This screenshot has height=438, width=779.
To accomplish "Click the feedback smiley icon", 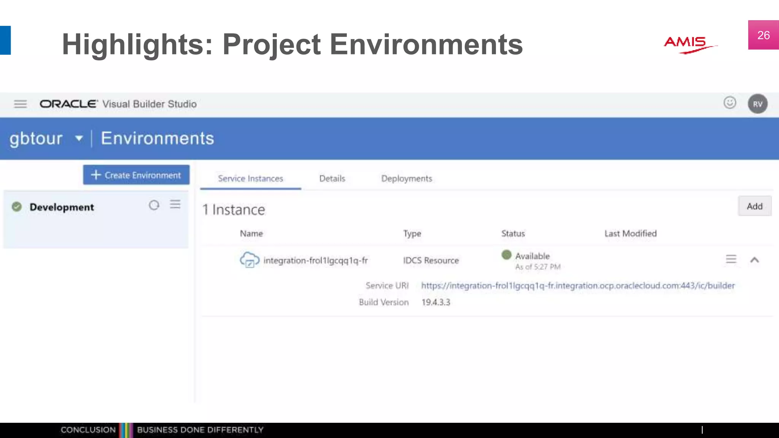I will tap(730, 103).
